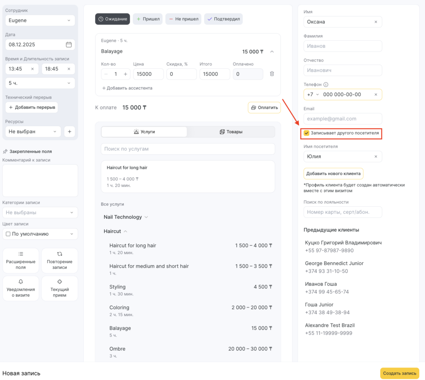Uncheck 'Записывает другого посетителя' checkbox

pos(307,133)
